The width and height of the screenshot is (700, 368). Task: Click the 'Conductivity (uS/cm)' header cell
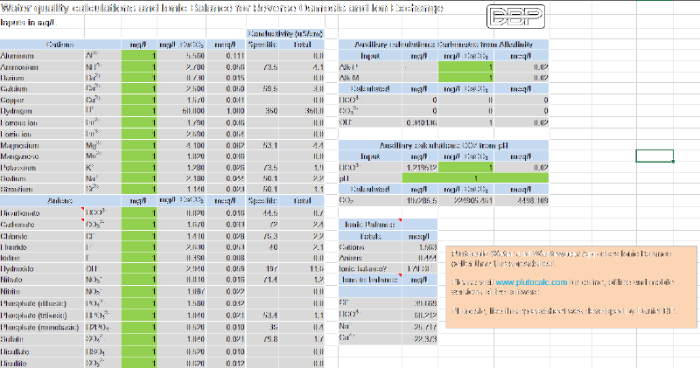pos(285,33)
